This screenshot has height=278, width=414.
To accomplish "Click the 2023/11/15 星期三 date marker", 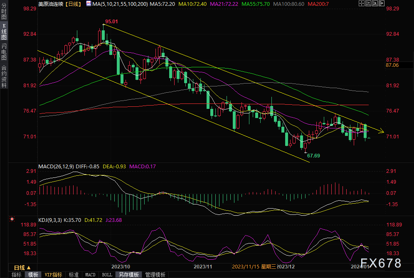I will (254, 267).
